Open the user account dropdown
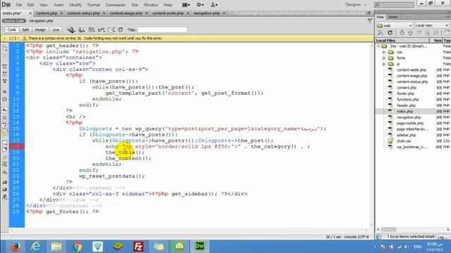 [214, 5]
